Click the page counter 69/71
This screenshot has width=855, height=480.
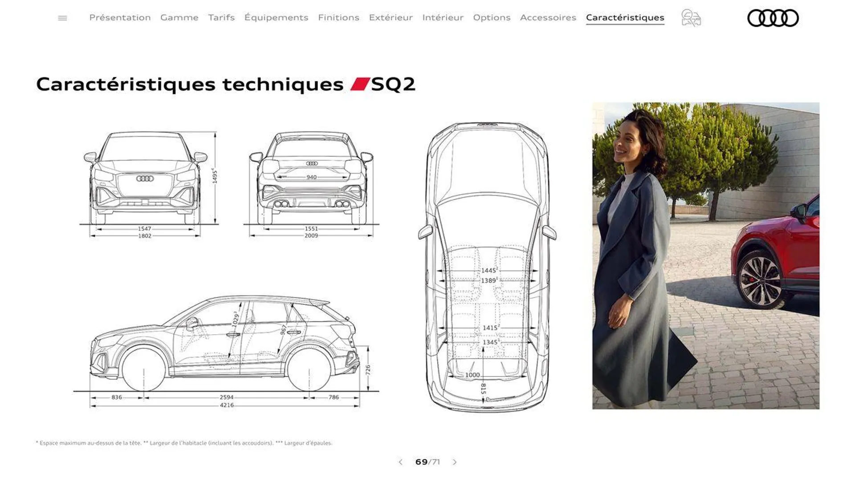427,462
